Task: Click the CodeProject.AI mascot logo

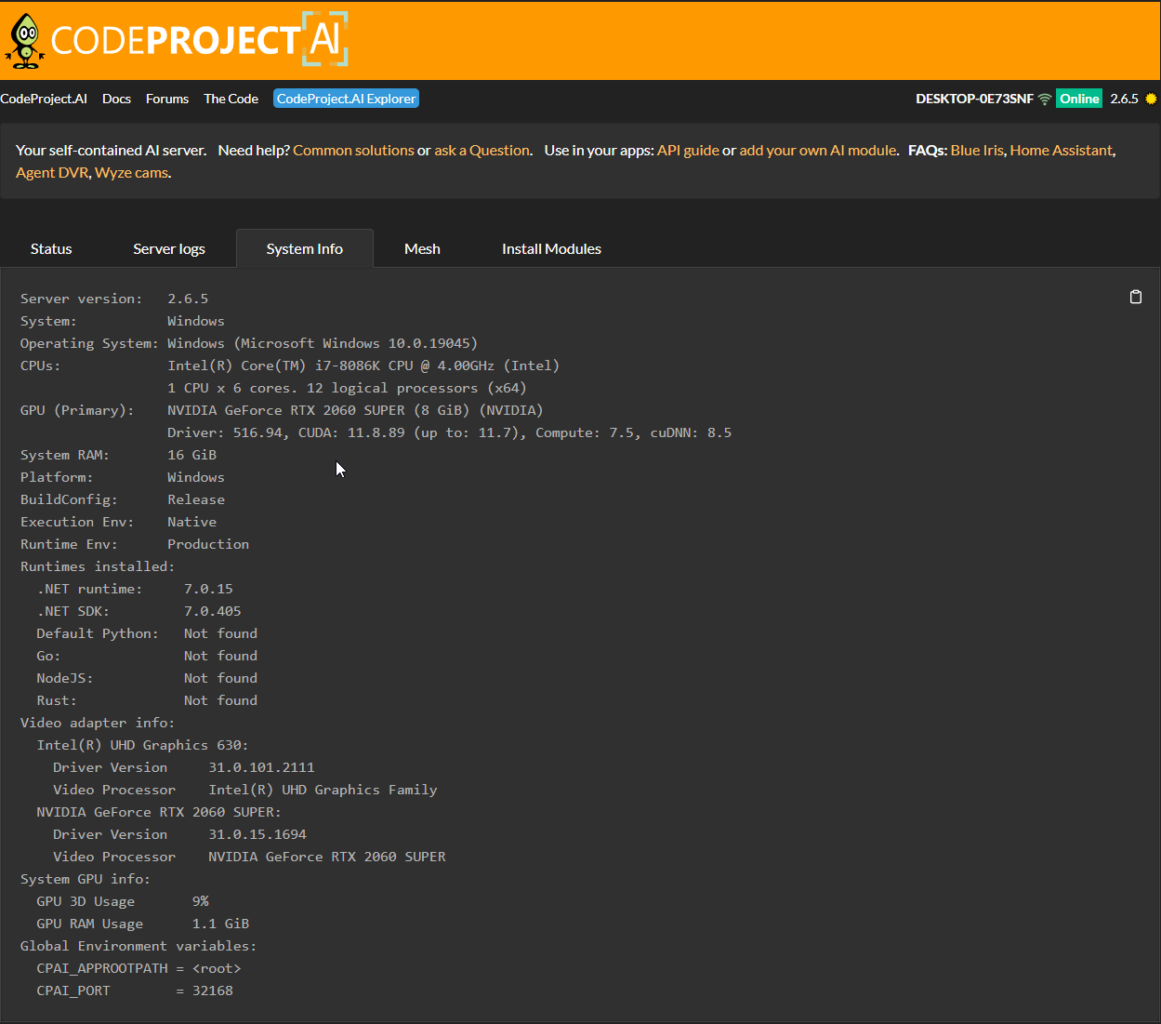Action: (26, 41)
